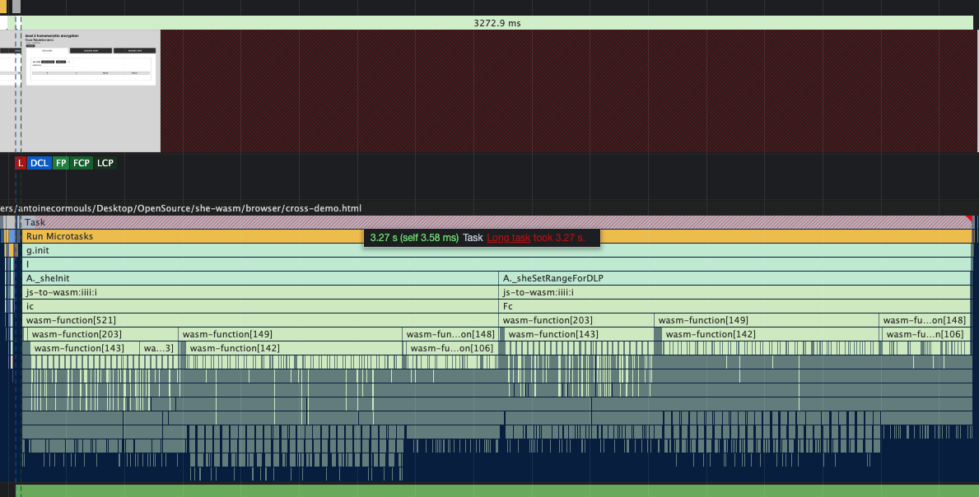Click the LCP timing marker
Viewport: 979px width, 497px height.
[x=105, y=163]
